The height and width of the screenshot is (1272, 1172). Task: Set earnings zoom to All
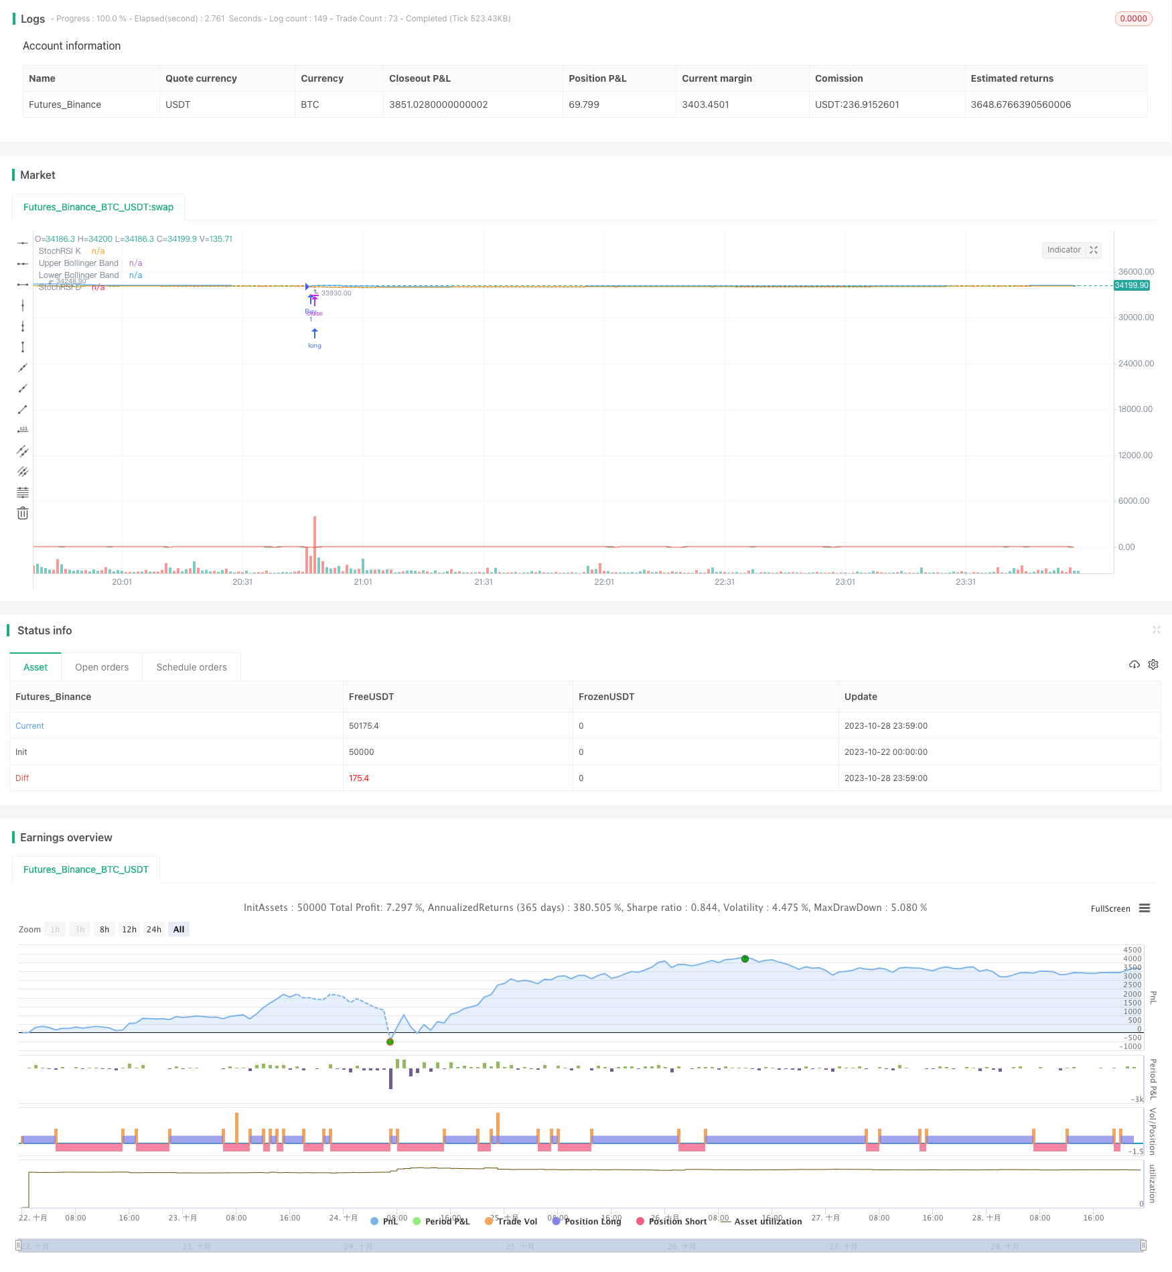(179, 929)
